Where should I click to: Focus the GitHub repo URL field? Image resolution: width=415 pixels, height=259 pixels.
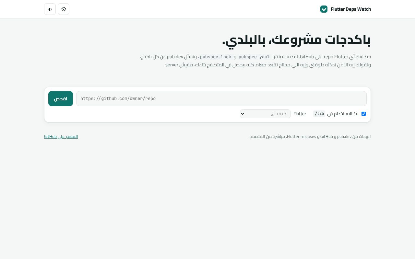point(221,98)
